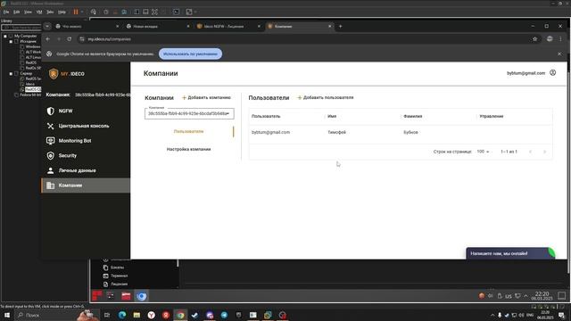571x321 pixels.
Task: Click Chromium icon in VM taskbar
Action: pyautogui.click(x=142, y=296)
